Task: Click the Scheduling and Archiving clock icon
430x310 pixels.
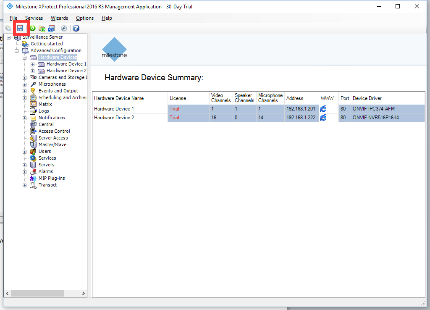Action: pyautogui.click(x=33, y=98)
